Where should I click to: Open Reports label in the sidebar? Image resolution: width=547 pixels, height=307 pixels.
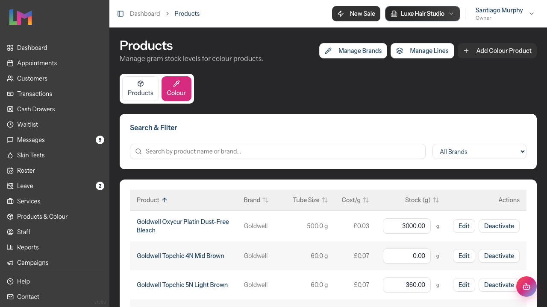(28, 247)
